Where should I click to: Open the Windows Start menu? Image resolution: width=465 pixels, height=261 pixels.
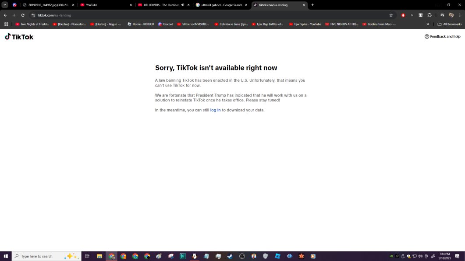(6, 256)
